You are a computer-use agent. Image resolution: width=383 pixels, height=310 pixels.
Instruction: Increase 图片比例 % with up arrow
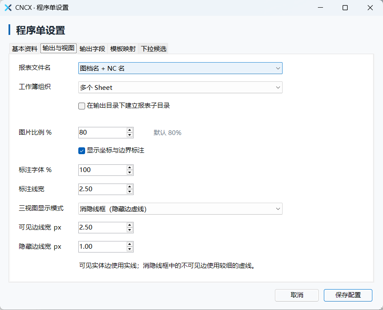click(x=130, y=130)
